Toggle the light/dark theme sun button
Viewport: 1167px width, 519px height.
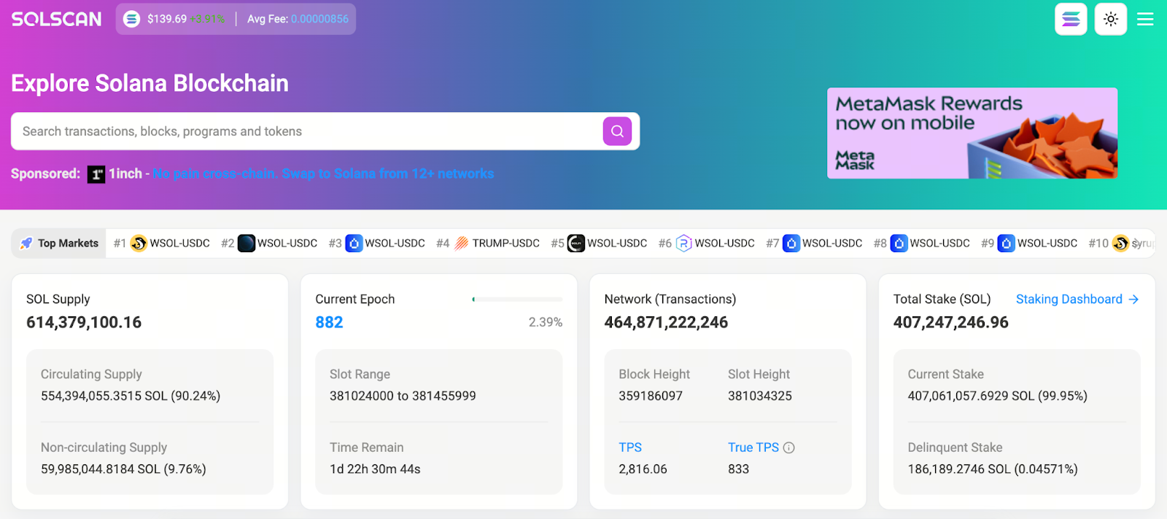(1111, 19)
